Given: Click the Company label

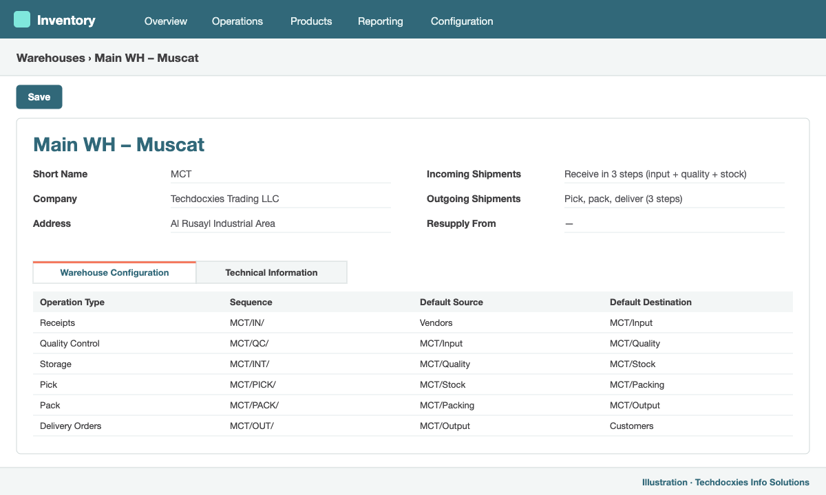Looking at the screenshot, I should [x=55, y=199].
